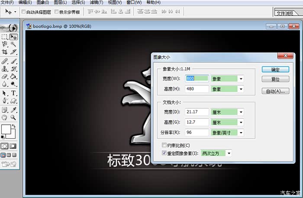The height and width of the screenshot is (198, 303).
Task: Open the pixel width unit dropdown
Action: point(241,78)
